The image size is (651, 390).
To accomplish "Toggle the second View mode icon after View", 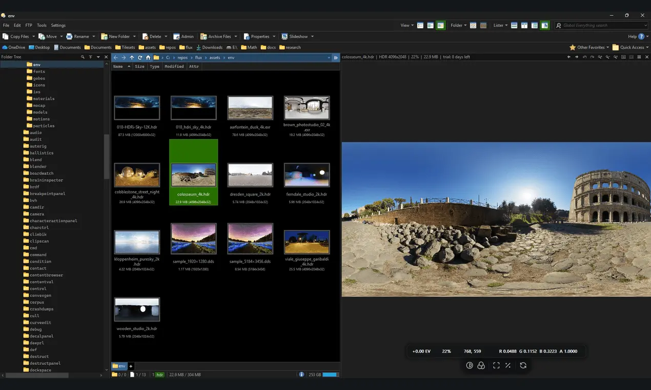I will click(x=430, y=25).
